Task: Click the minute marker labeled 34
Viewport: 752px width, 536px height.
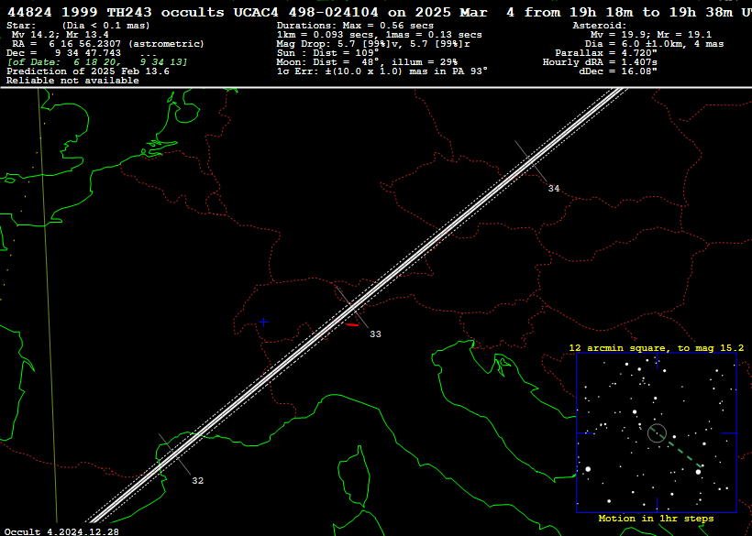Action: (x=554, y=188)
